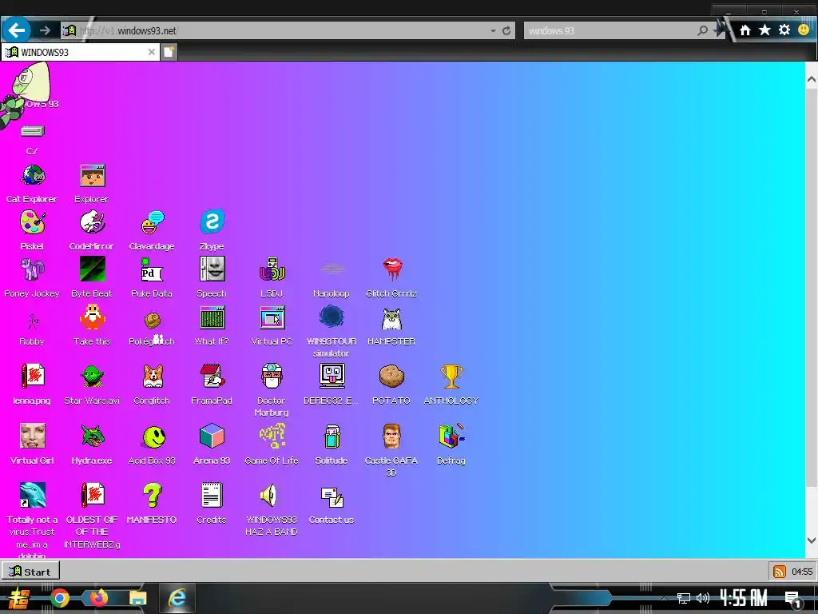Open browser settings gear icon
Screen dimensions: 818x614
pyautogui.click(x=784, y=30)
